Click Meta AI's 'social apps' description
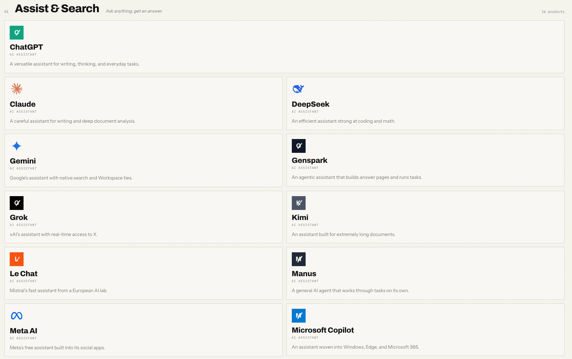The height and width of the screenshot is (359, 572). click(x=57, y=348)
